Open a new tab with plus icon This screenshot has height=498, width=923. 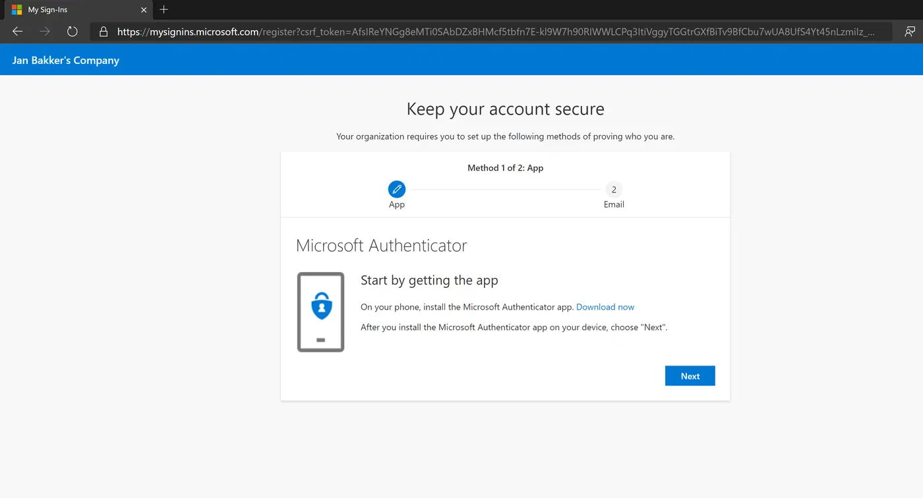point(164,9)
